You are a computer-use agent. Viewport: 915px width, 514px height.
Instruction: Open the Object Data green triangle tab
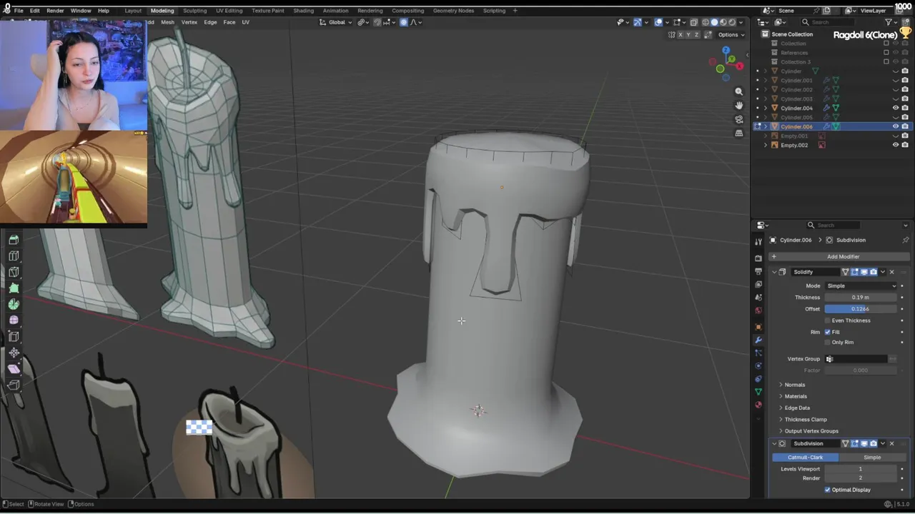click(x=758, y=392)
